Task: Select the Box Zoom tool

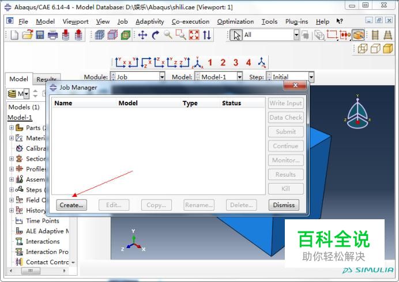Action: tap(180, 35)
